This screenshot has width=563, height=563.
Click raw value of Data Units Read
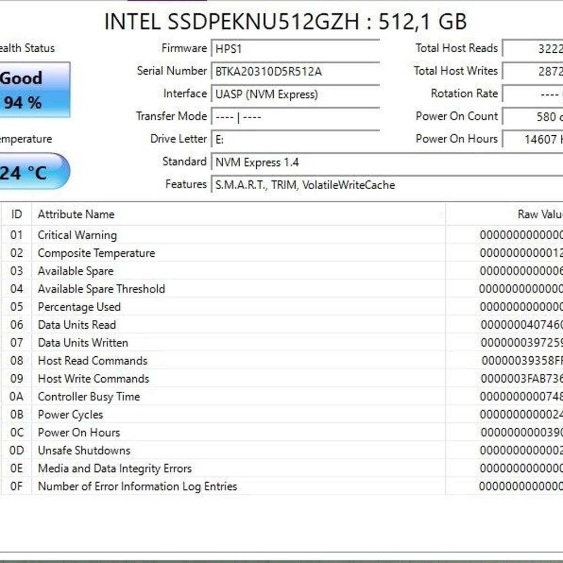pos(522,324)
